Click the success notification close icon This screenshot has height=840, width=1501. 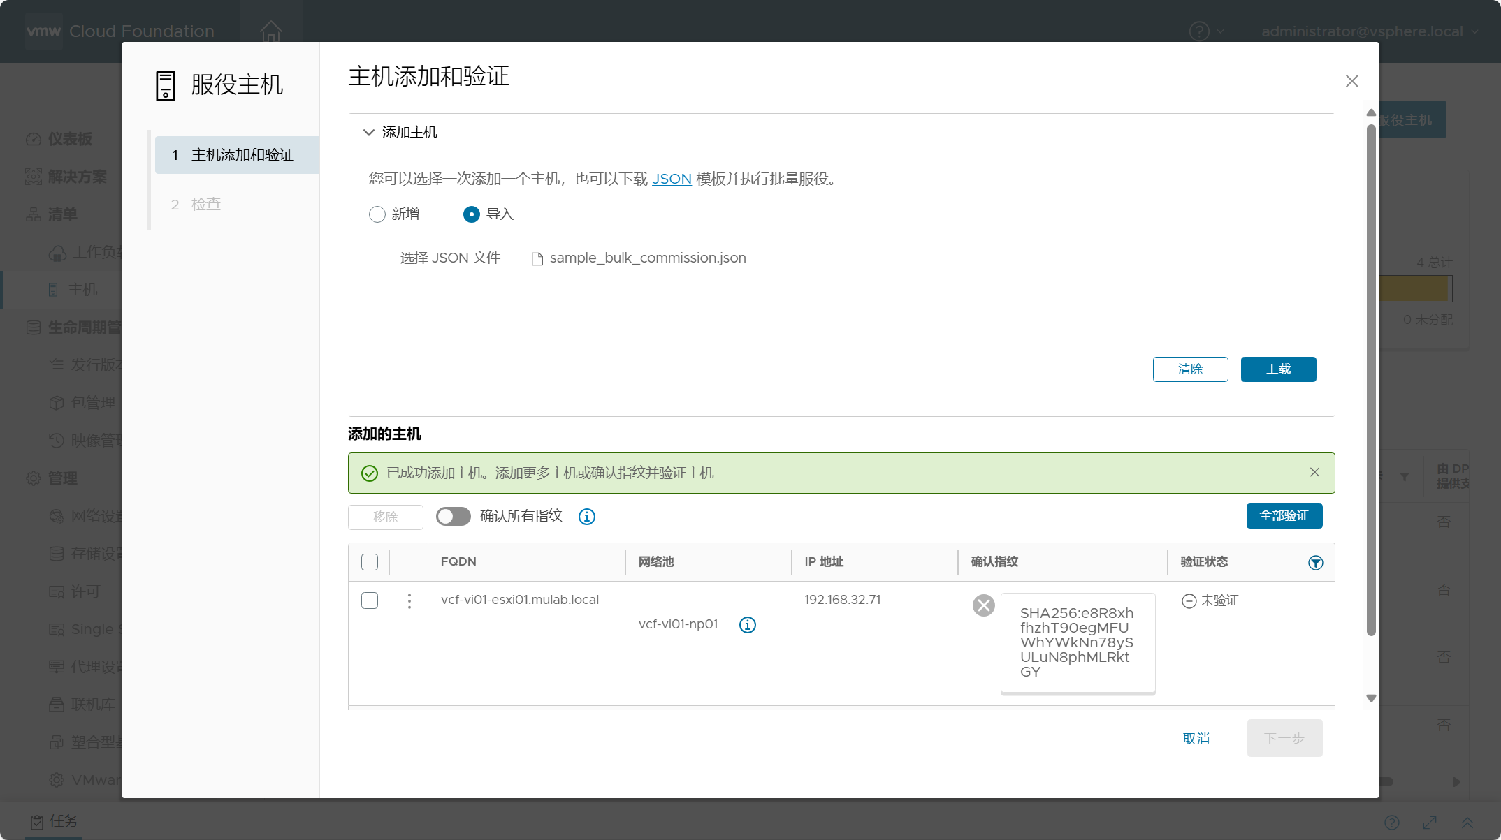1314,472
